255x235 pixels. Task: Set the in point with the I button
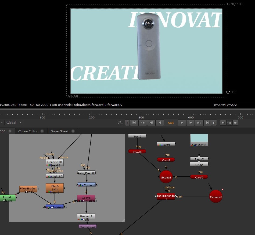(x=127, y=123)
